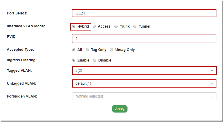The image size is (223, 122).
Task: Disable Ingress Filtering
Action: coord(95,60)
